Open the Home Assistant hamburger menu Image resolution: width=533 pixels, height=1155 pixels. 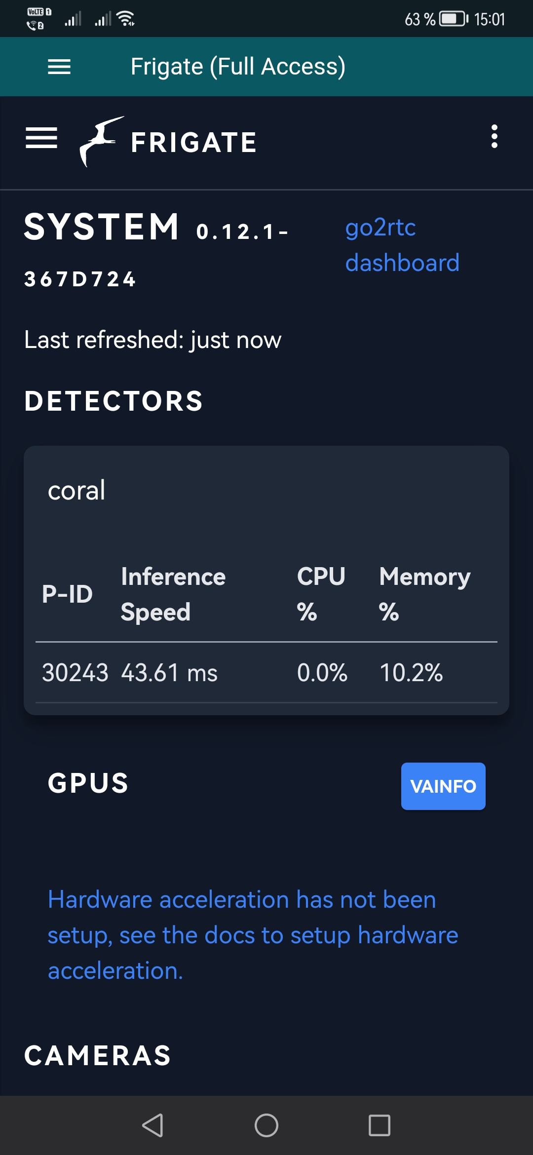pyautogui.click(x=59, y=67)
